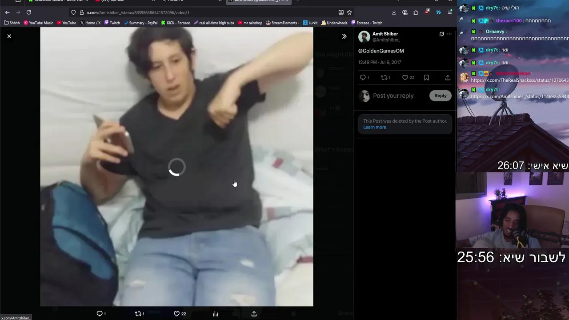
Task: Open the YouTube Music bookmark
Action: tap(38, 23)
